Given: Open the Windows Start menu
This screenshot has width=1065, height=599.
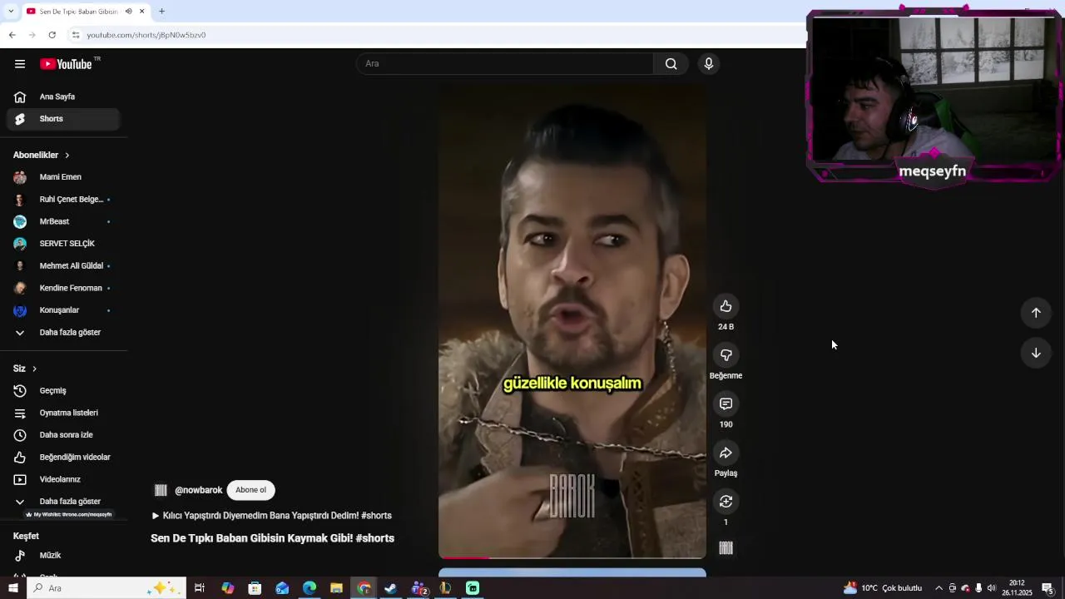Looking at the screenshot, I should 13,588.
